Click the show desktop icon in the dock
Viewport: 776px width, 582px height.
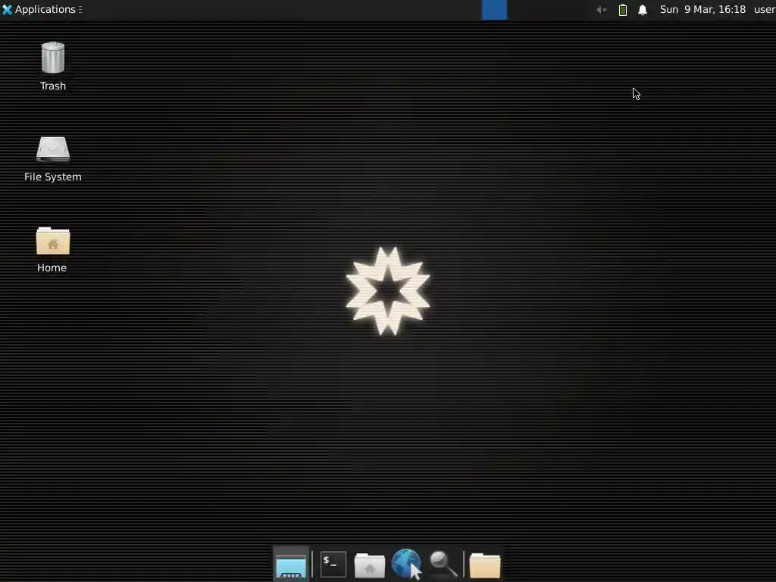[x=291, y=564]
